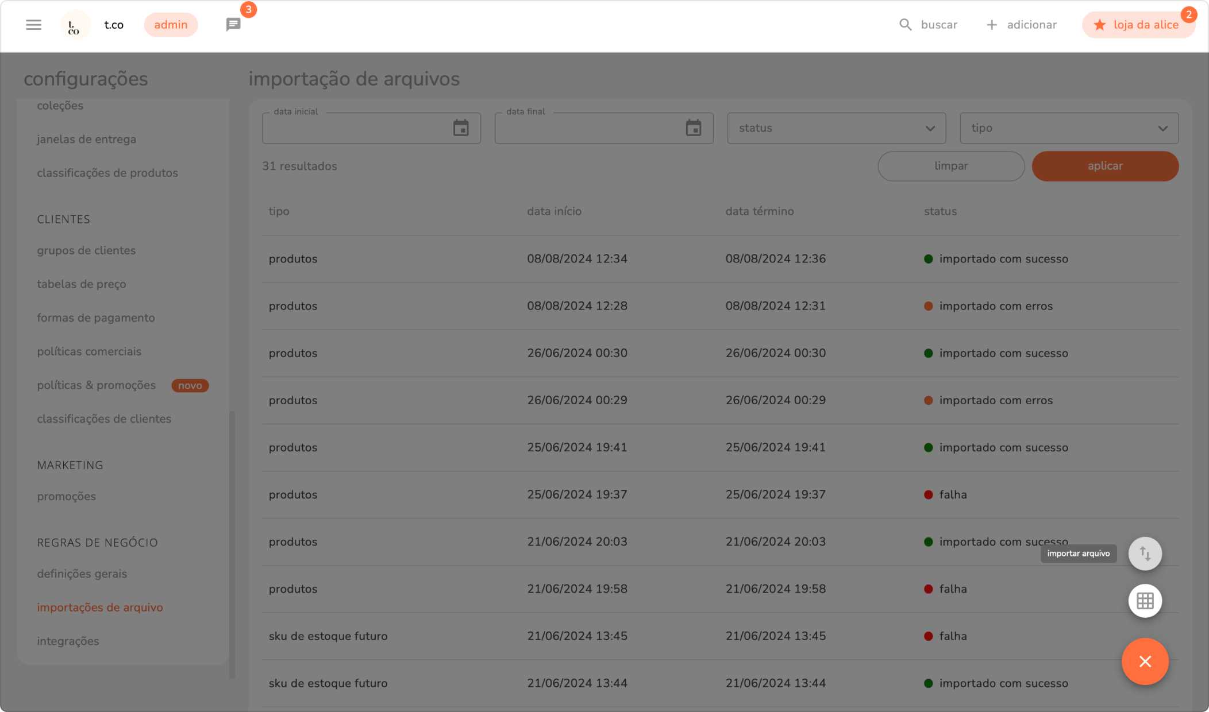The width and height of the screenshot is (1209, 712).
Task: Expand the status filter dropdown
Action: point(836,128)
